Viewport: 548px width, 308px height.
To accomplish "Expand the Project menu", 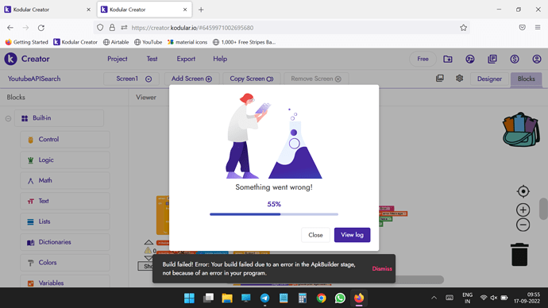I will pyautogui.click(x=118, y=59).
